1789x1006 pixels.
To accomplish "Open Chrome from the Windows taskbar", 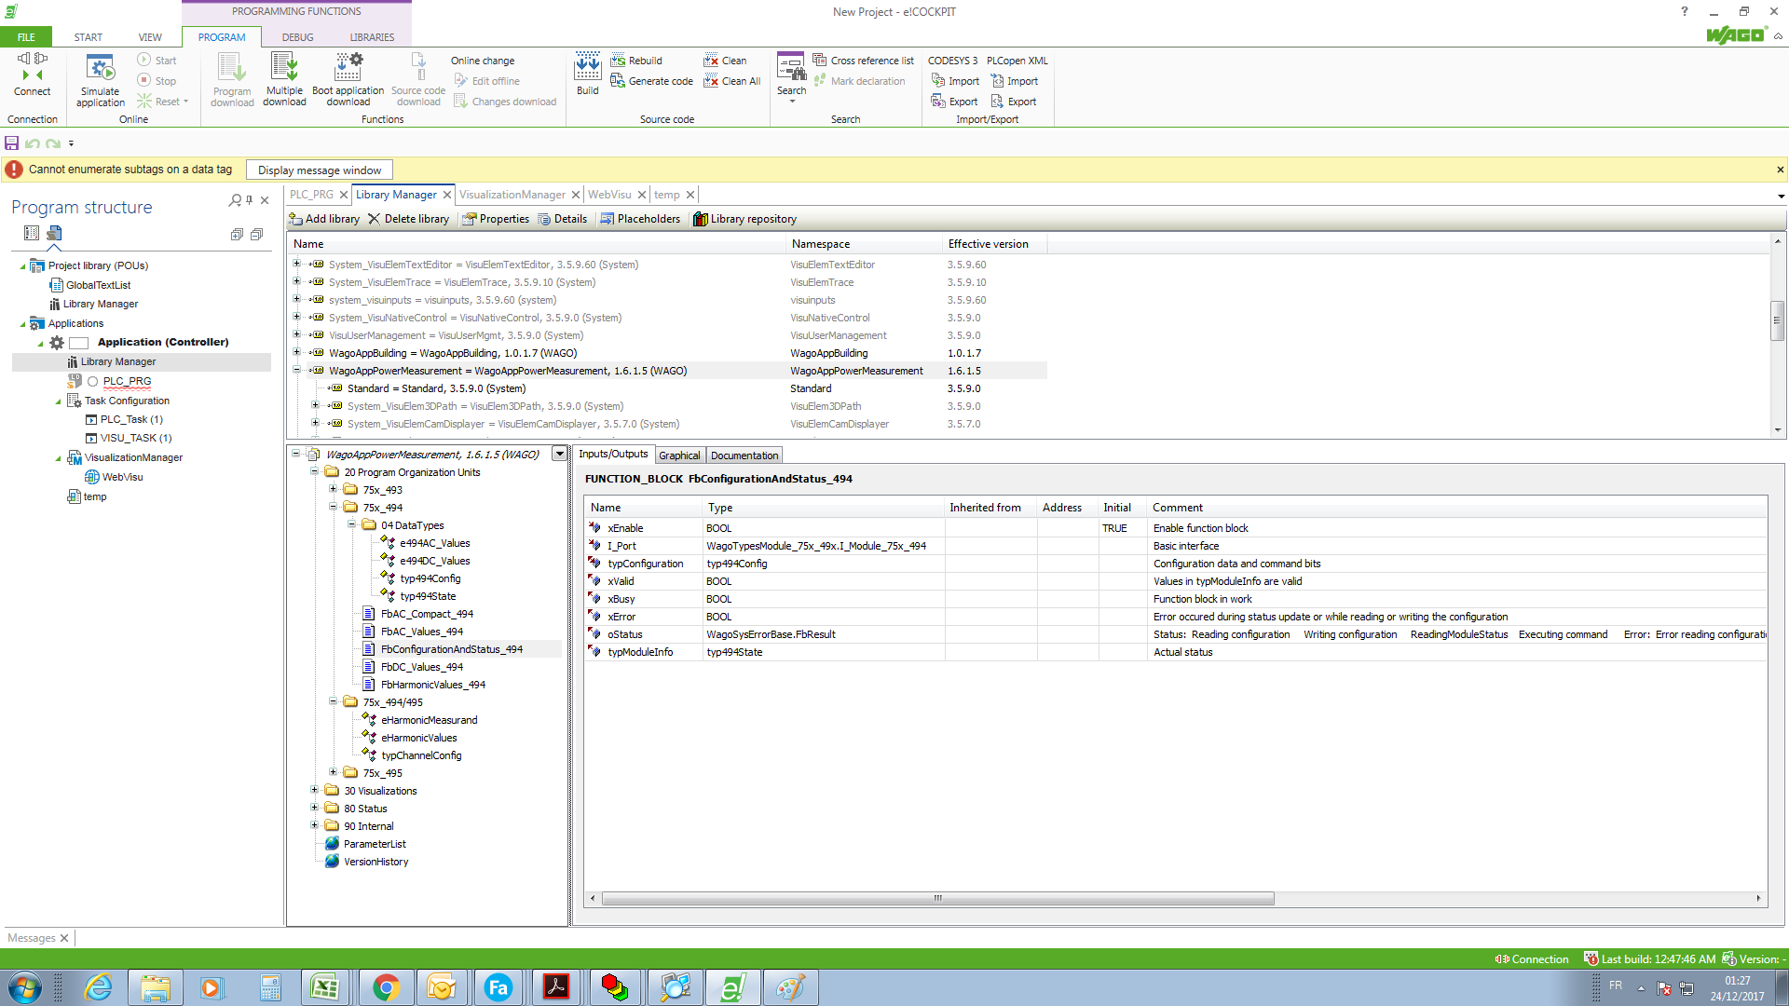I will (385, 987).
